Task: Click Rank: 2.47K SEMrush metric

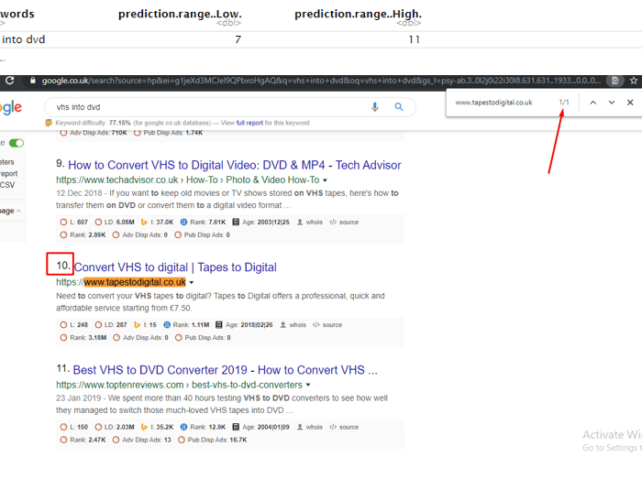Action: click(x=83, y=440)
